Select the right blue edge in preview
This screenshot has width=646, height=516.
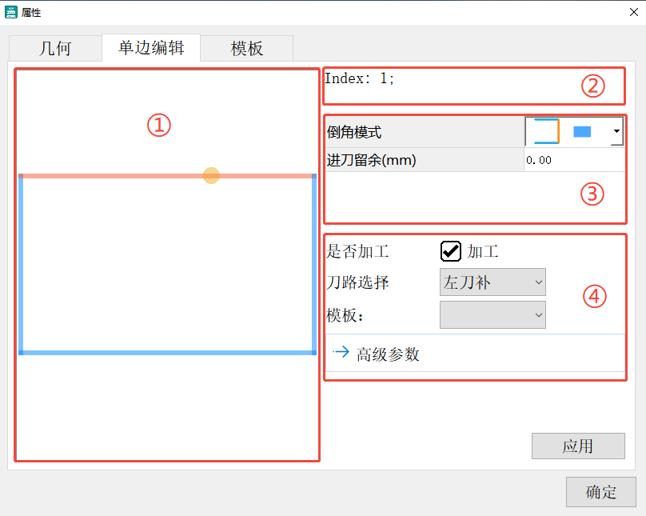point(314,264)
